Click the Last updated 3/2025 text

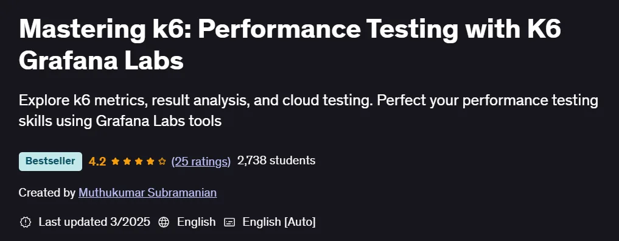[x=94, y=222]
